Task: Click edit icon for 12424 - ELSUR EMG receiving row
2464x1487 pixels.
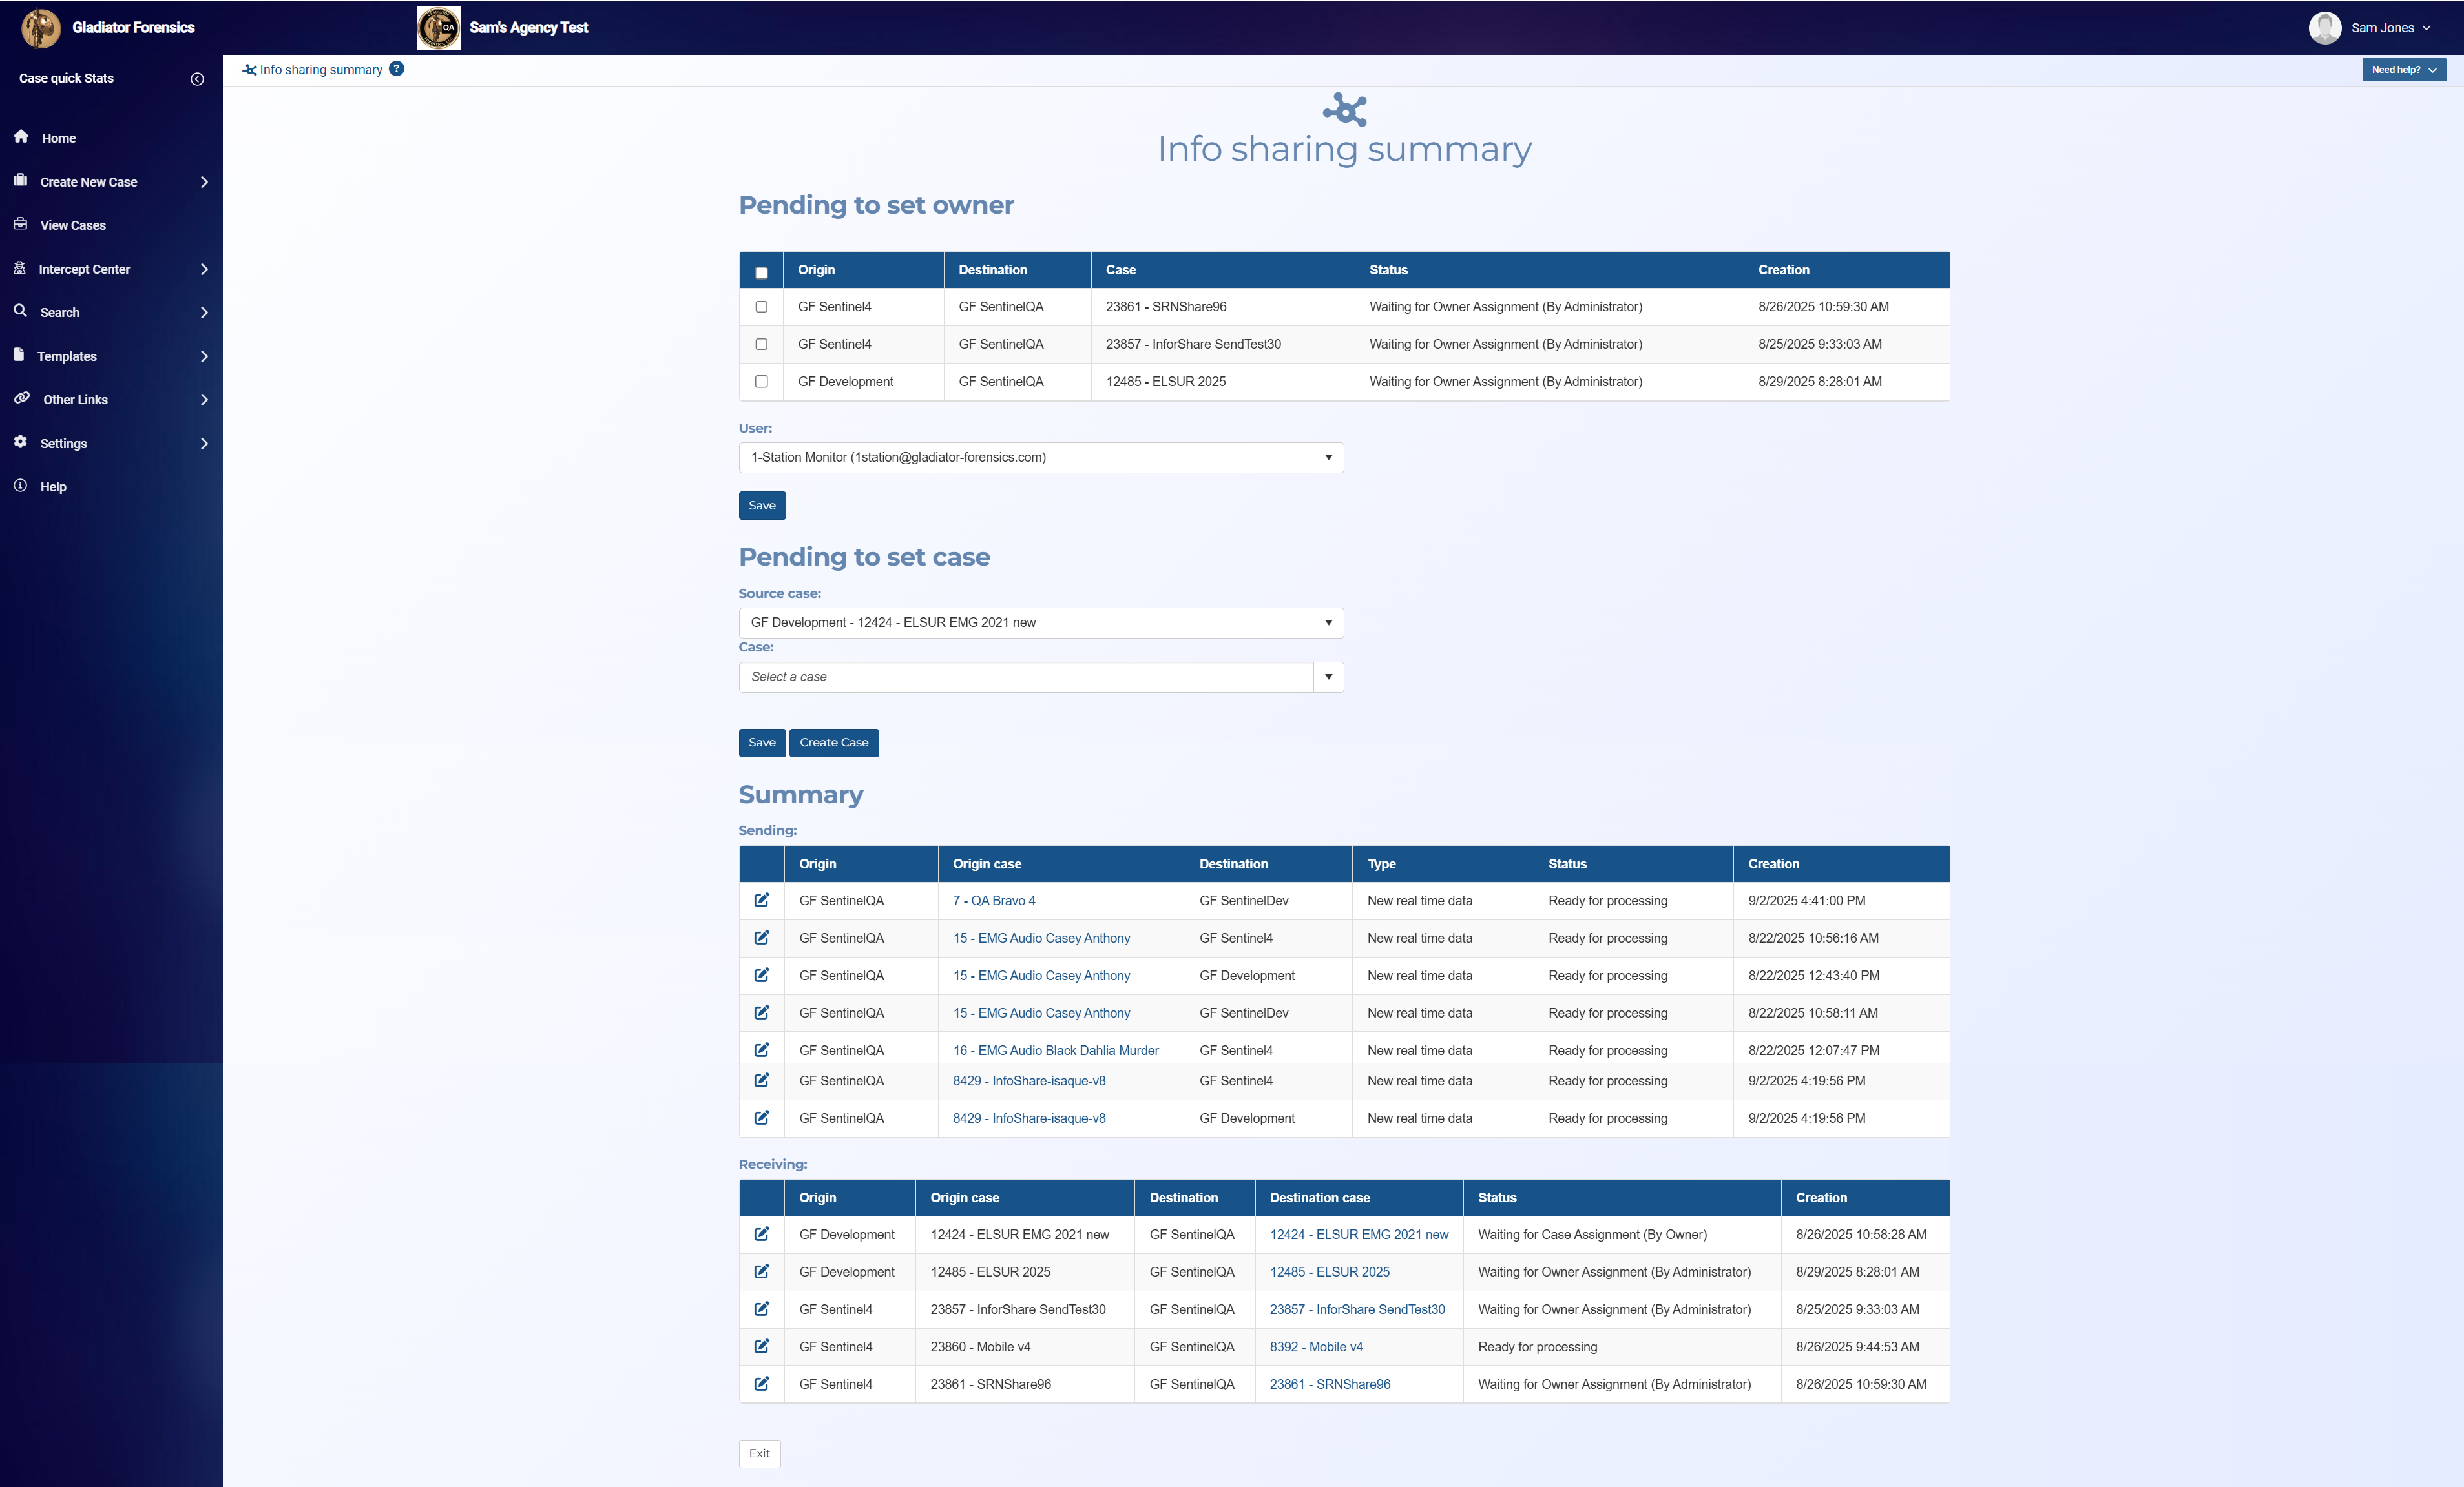Action: pos(761,1234)
